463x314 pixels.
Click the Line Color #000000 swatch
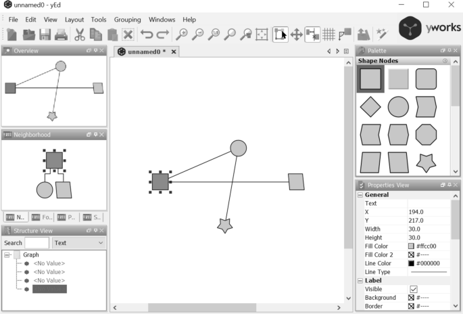[411, 263]
